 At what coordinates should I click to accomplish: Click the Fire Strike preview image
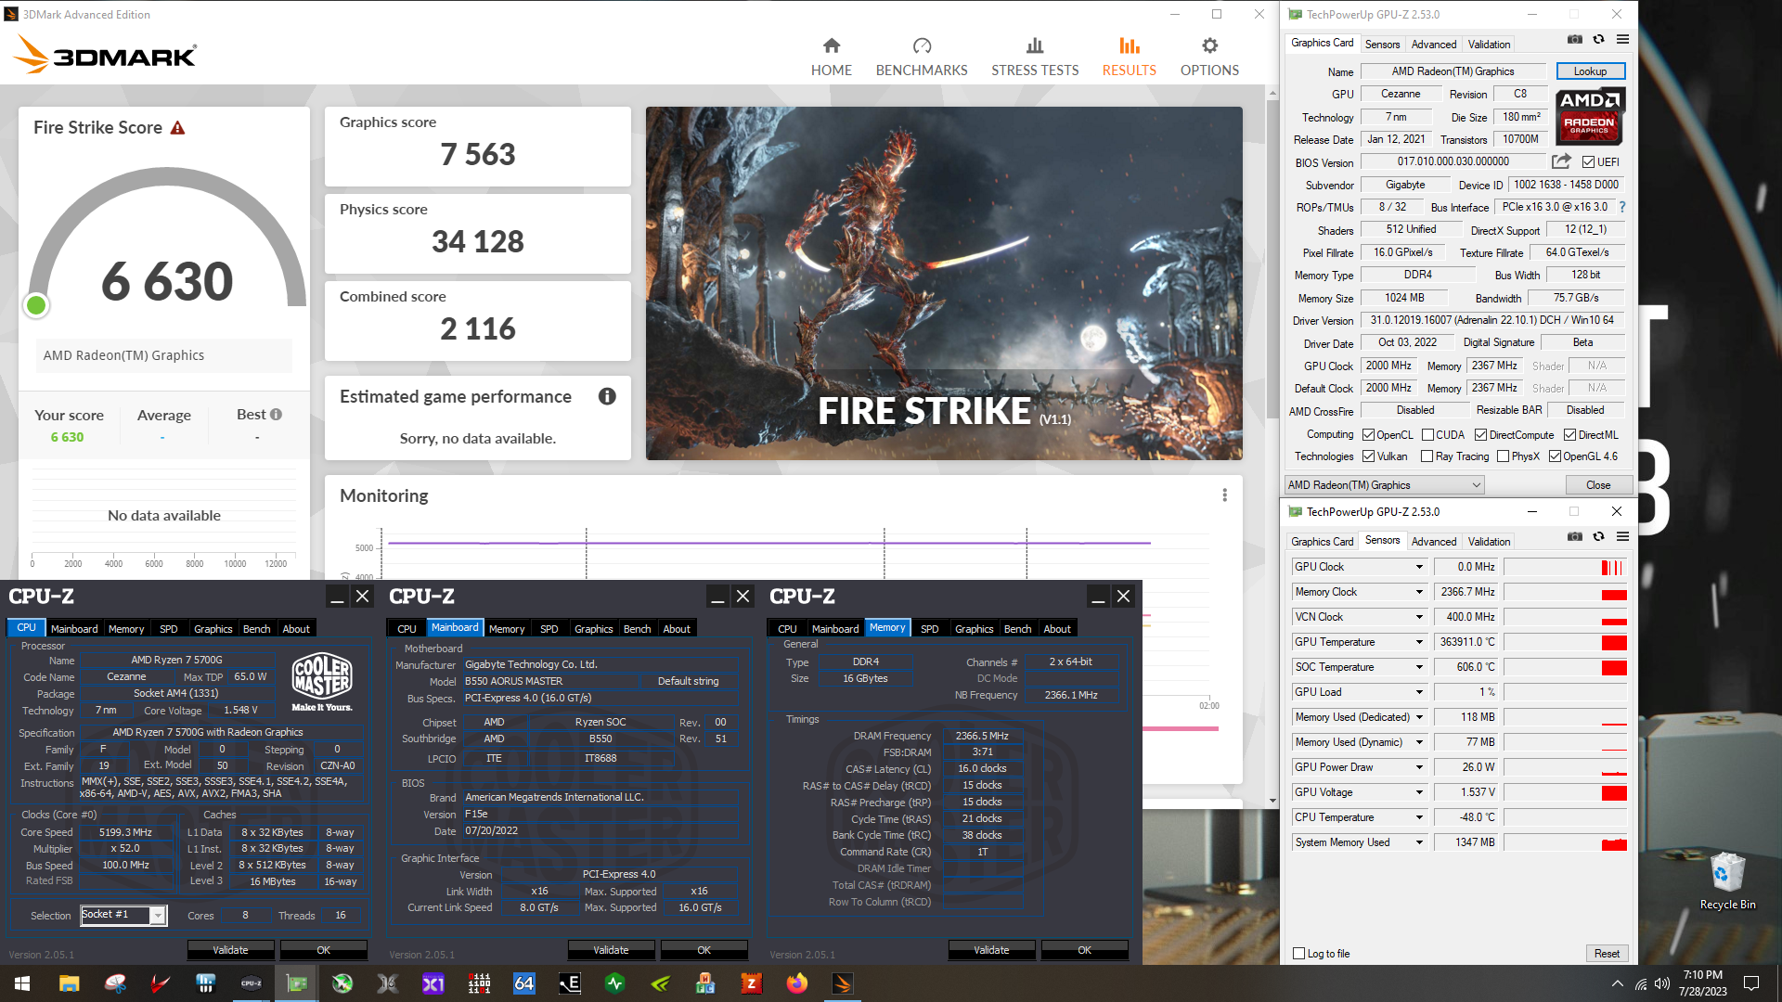pos(944,283)
